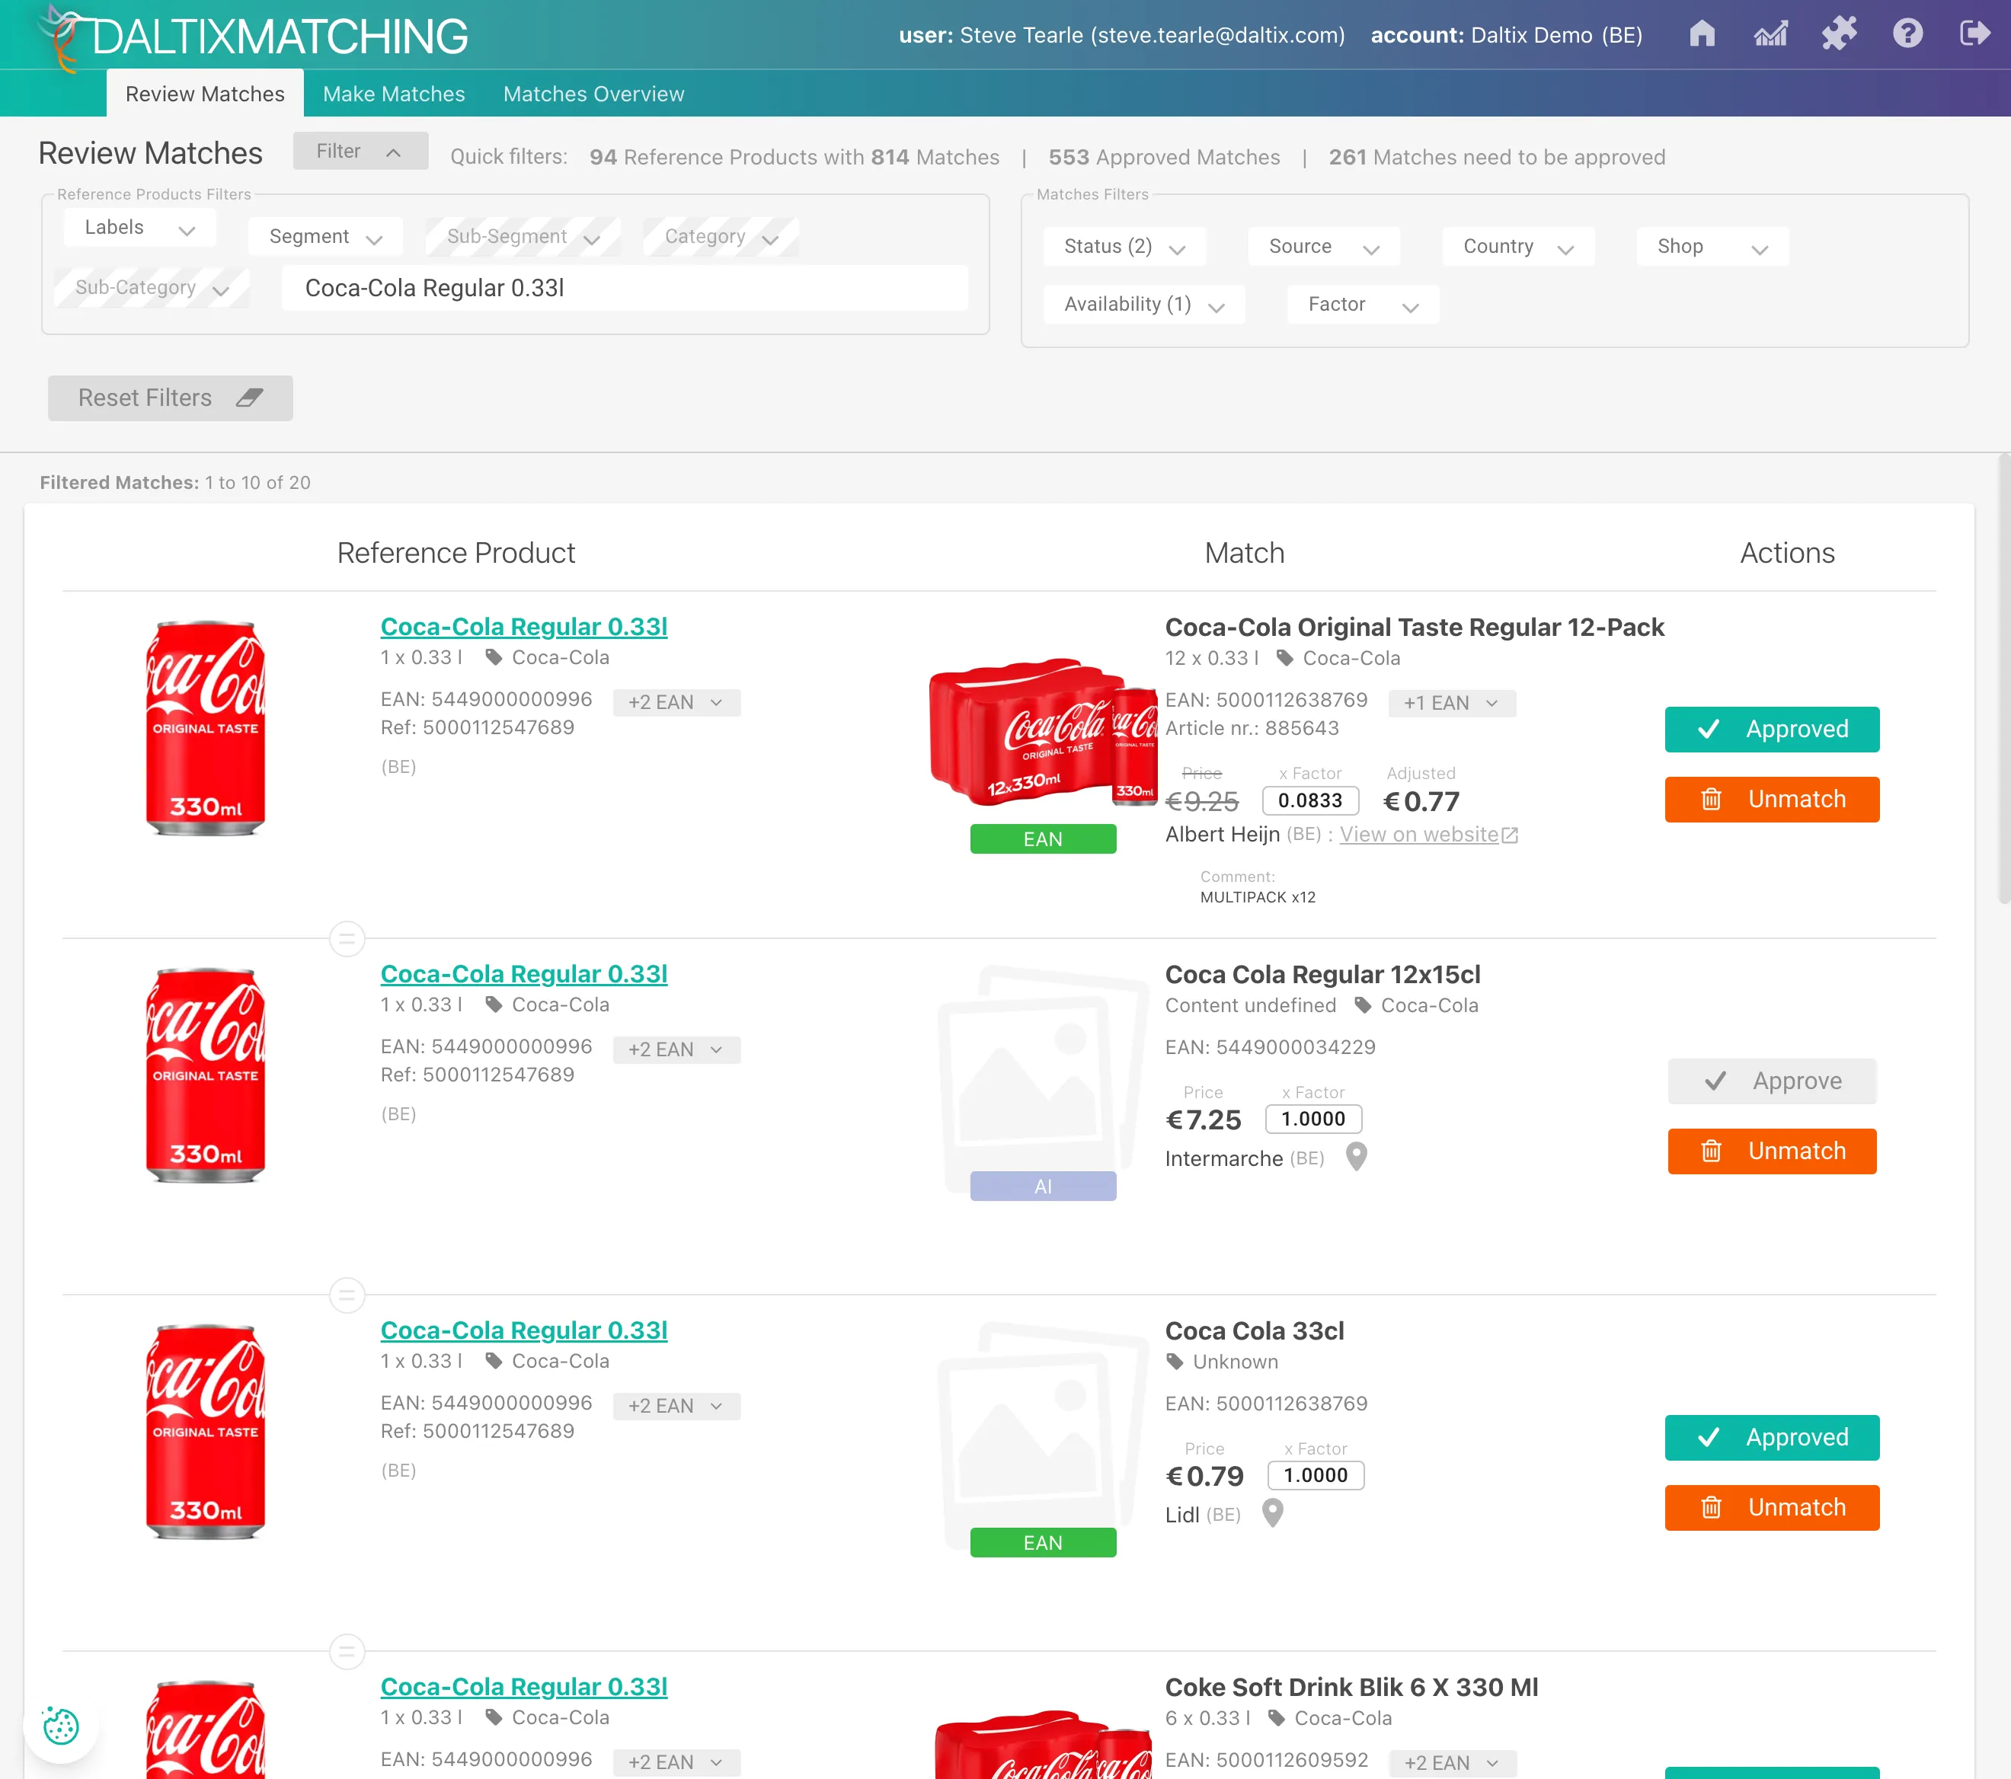Edit the factor field for Lidl match
Viewport: 2011px width, 1779px height.
click(1316, 1475)
